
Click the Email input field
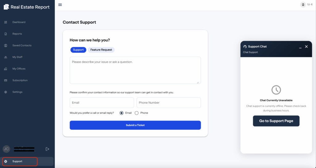tap(102, 103)
